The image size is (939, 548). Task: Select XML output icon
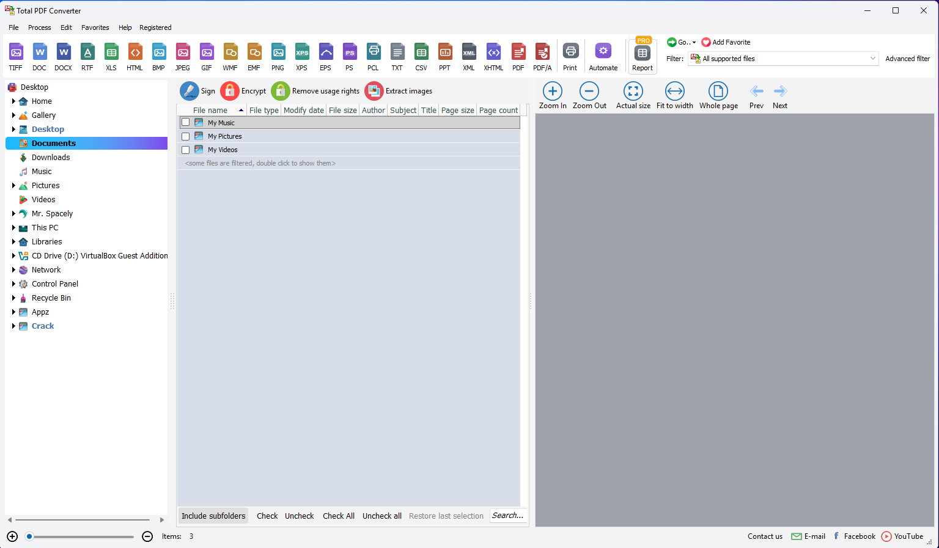click(469, 57)
